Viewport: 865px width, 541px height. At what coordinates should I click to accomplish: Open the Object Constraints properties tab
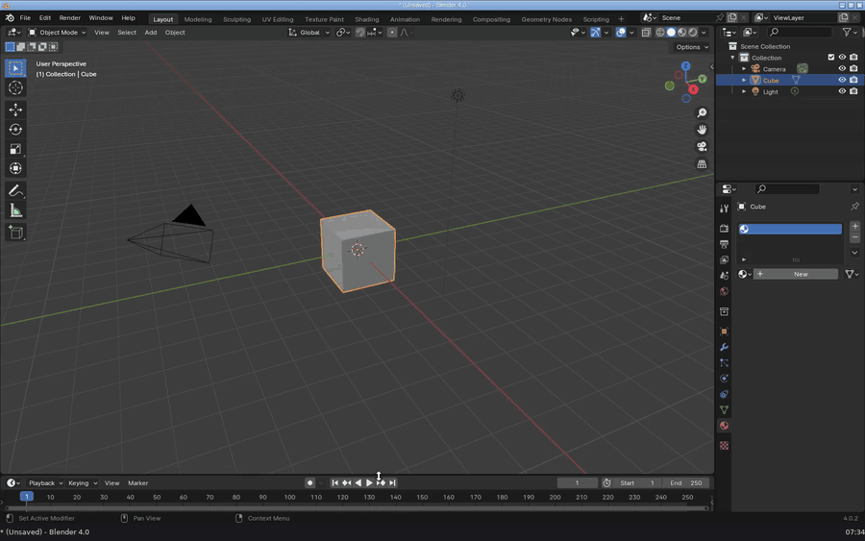[x=725, y=394]
